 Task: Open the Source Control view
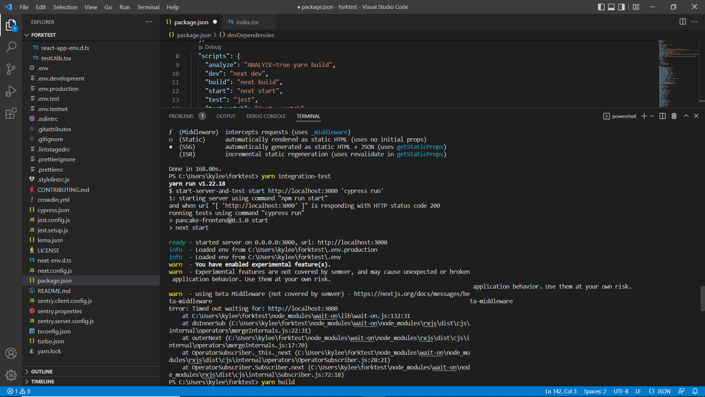tap(11, 69)
